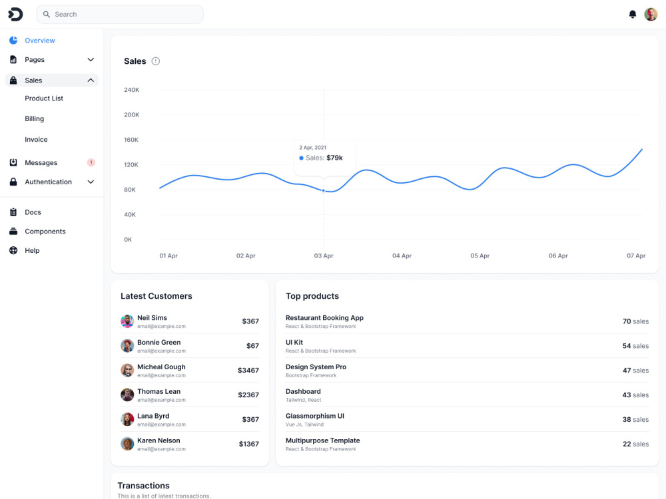Image resolution: width=666 pixels, height=499 pixels.
Task: Open Glassmorphism UI product
Action: click(x=315, y=416)
